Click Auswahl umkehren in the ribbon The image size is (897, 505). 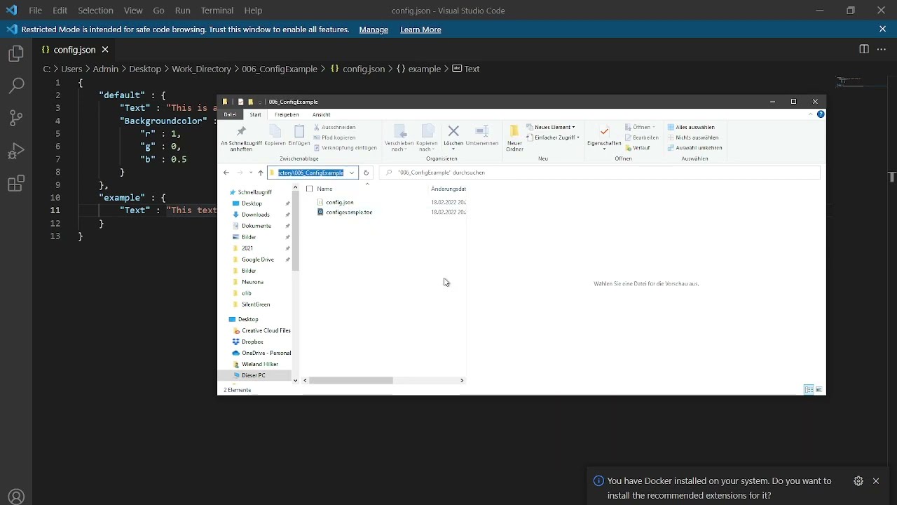click(694, 148)
